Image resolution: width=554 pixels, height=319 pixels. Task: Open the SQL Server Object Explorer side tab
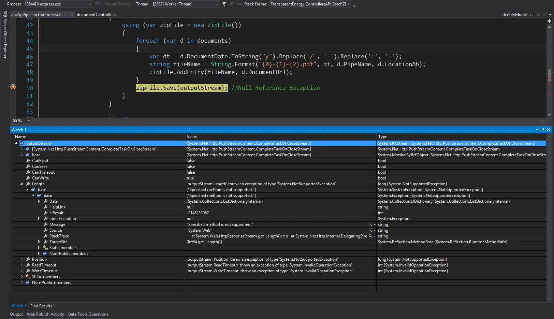[5, 35]
